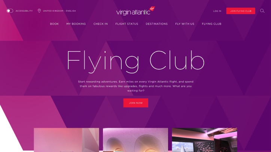Expand the Destinations menu
The image size is (271, 152).
(x=156, y=24)
